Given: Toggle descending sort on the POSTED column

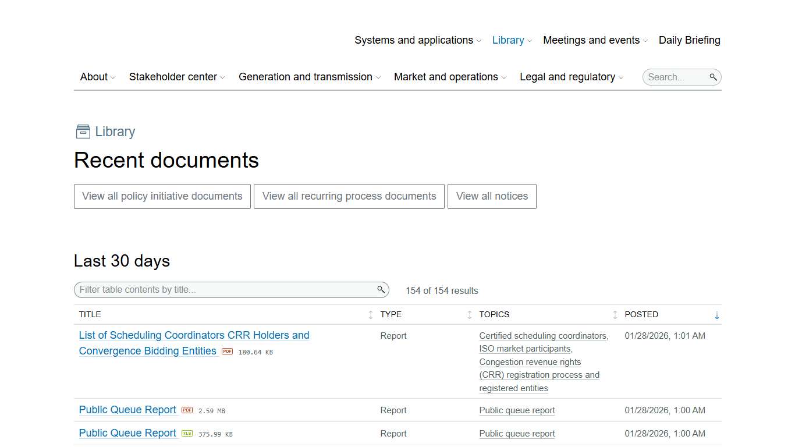Looking at the screenshot, I should tap(716, 314).
